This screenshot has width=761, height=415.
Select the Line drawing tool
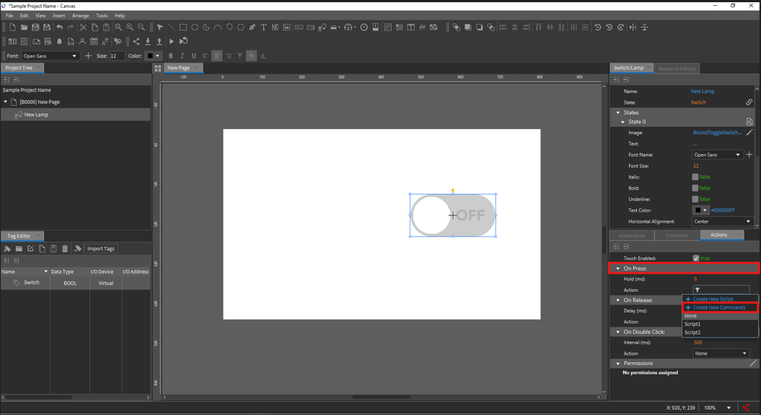point(172,28)
